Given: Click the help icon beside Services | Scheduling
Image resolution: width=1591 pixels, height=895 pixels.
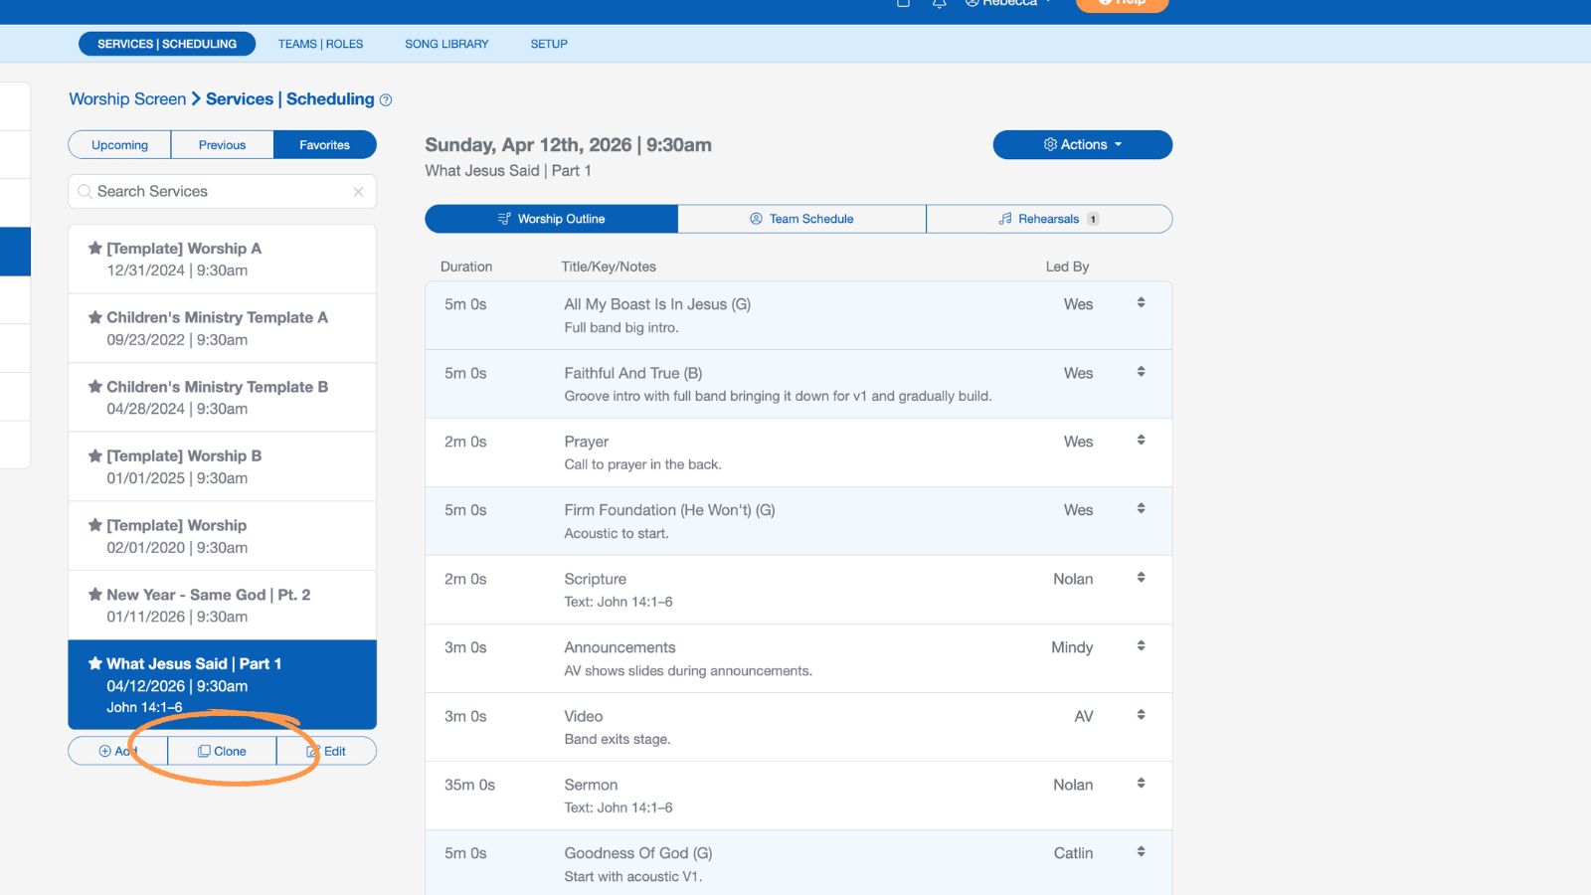Looking at the screenshot, I should click(x=386, y=100).
